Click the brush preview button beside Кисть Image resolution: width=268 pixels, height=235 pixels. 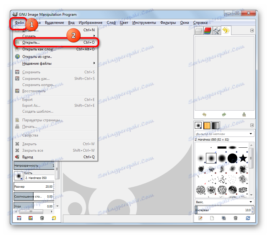coord(19,176)
